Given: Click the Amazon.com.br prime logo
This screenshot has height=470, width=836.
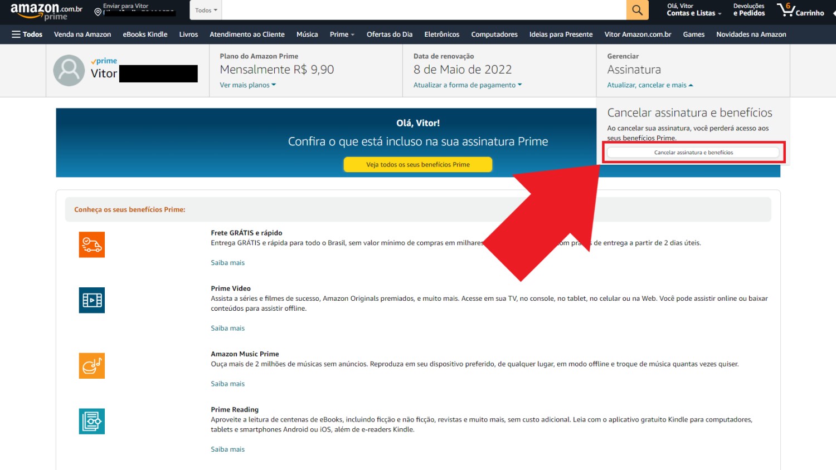Looking at the screenshot, I should 46,11.
